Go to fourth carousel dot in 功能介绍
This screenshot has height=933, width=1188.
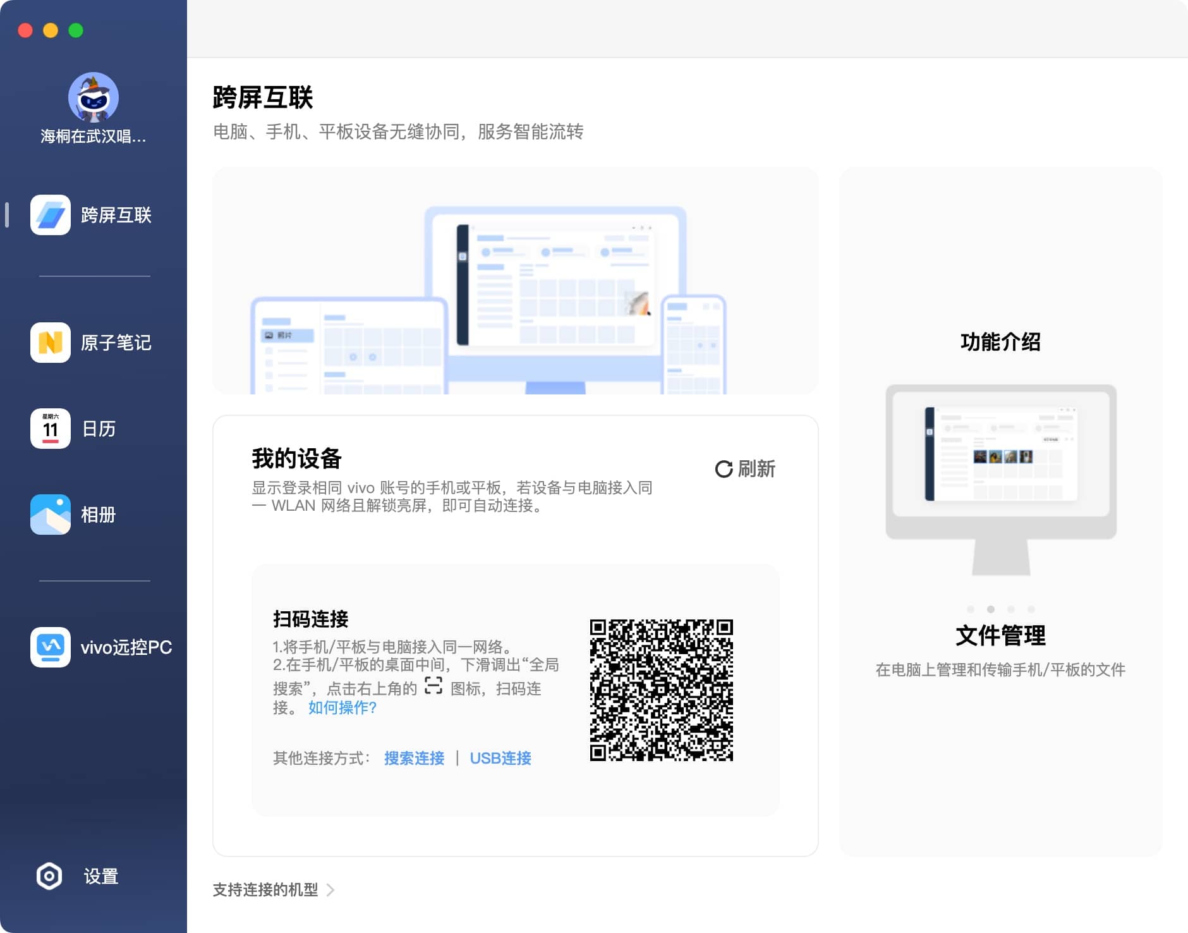click(x=1031, y=609)
